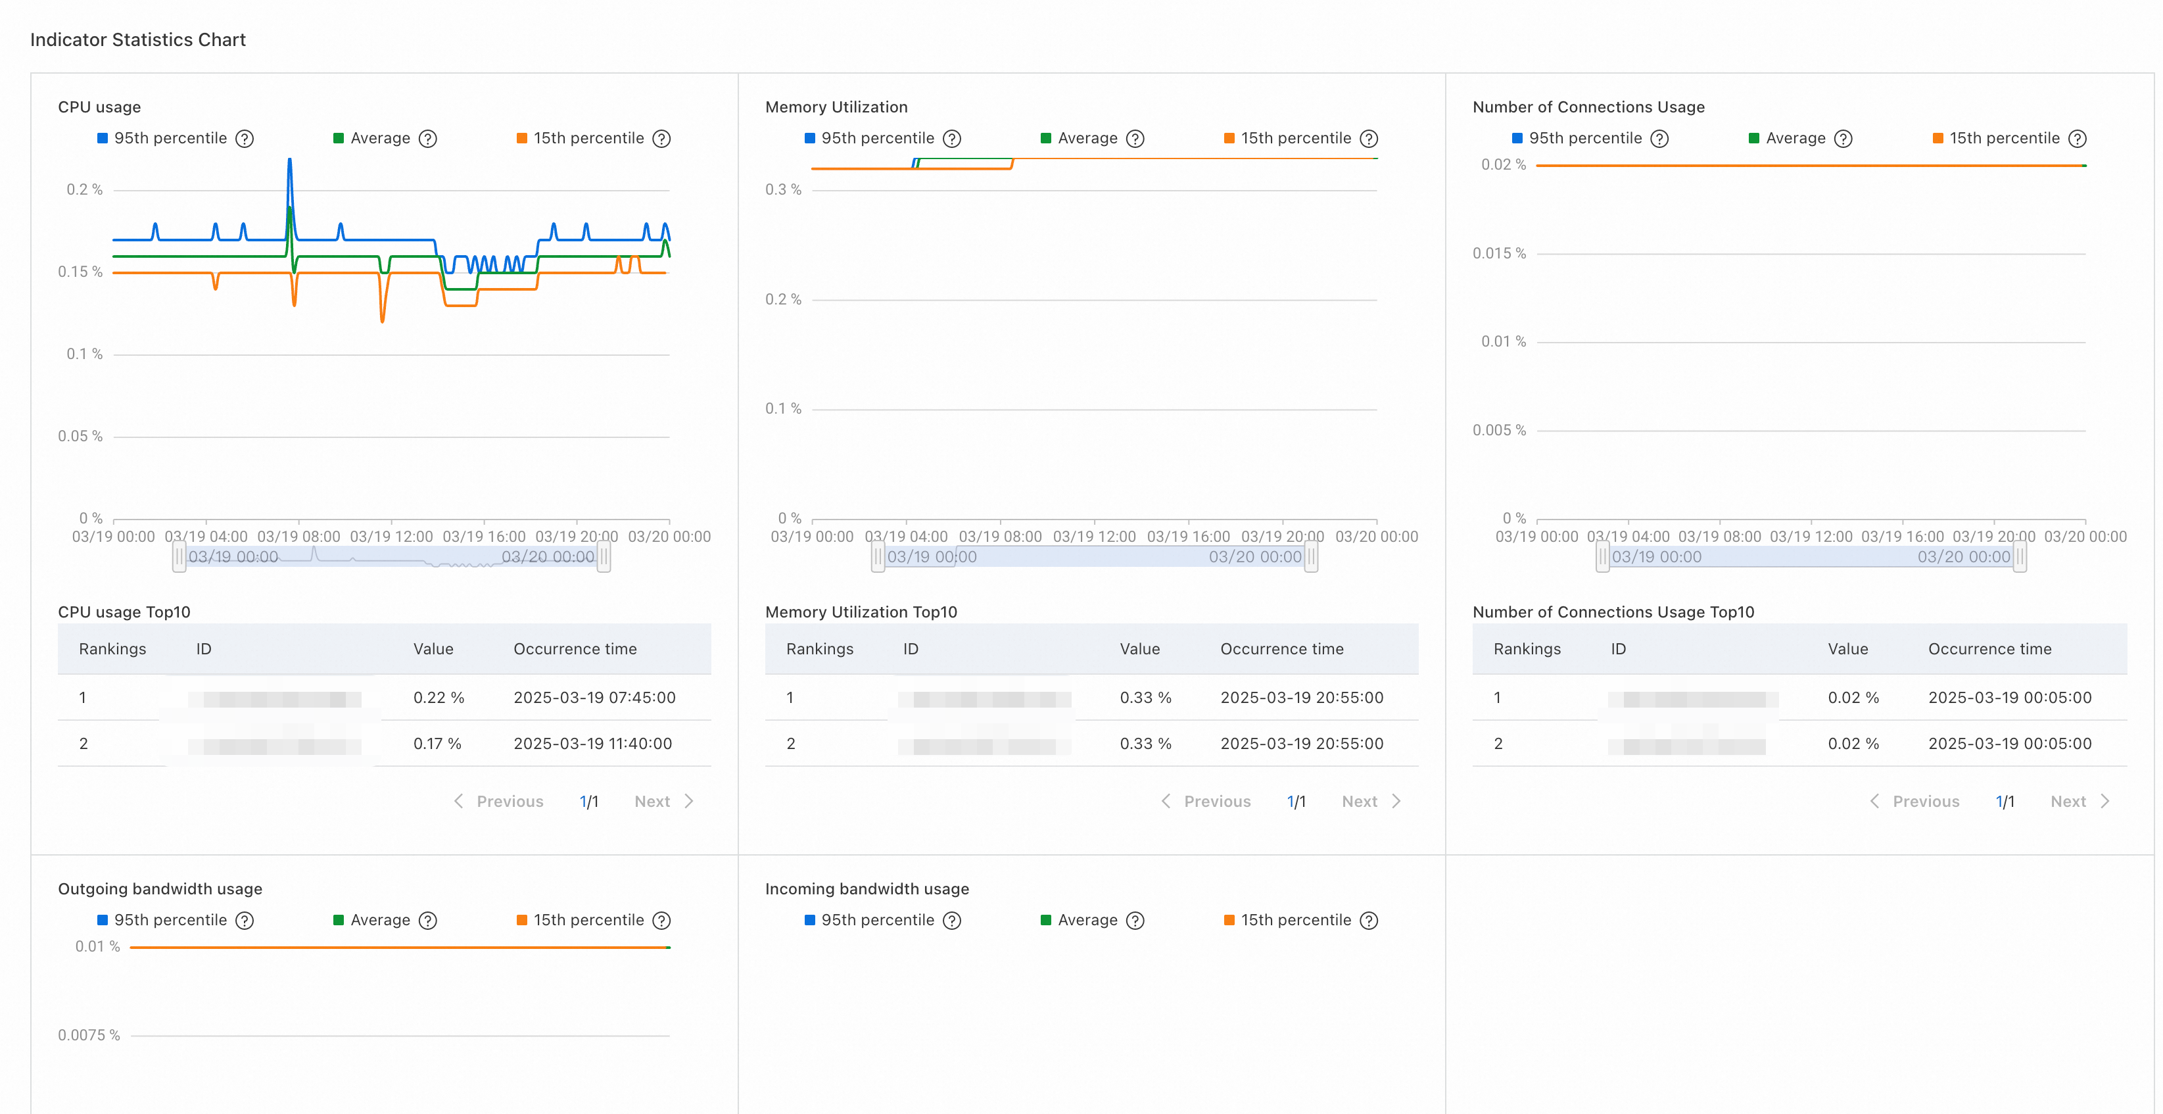2163x1114 pixels.
Task: Click Value column header in CPU usage Top10
Action: tap(433, 648)
